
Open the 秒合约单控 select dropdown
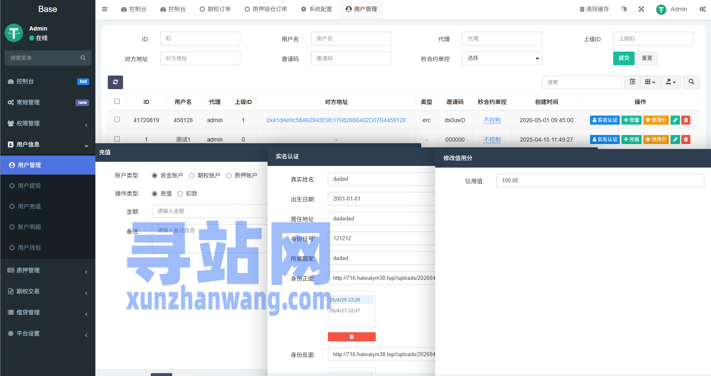[x=502, y=58]
